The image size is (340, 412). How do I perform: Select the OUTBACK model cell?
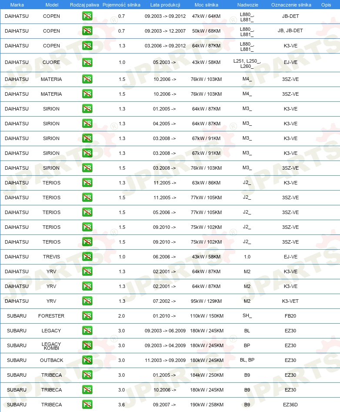click(51, 360)
